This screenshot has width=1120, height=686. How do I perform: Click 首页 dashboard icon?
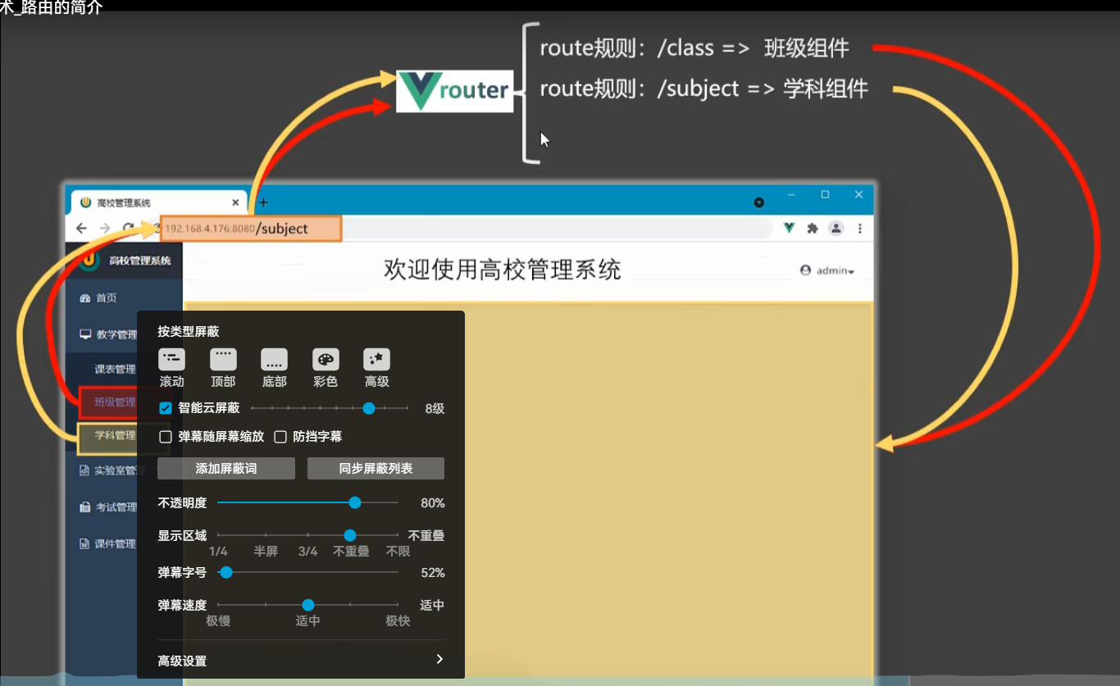click(x=84, y=298)
